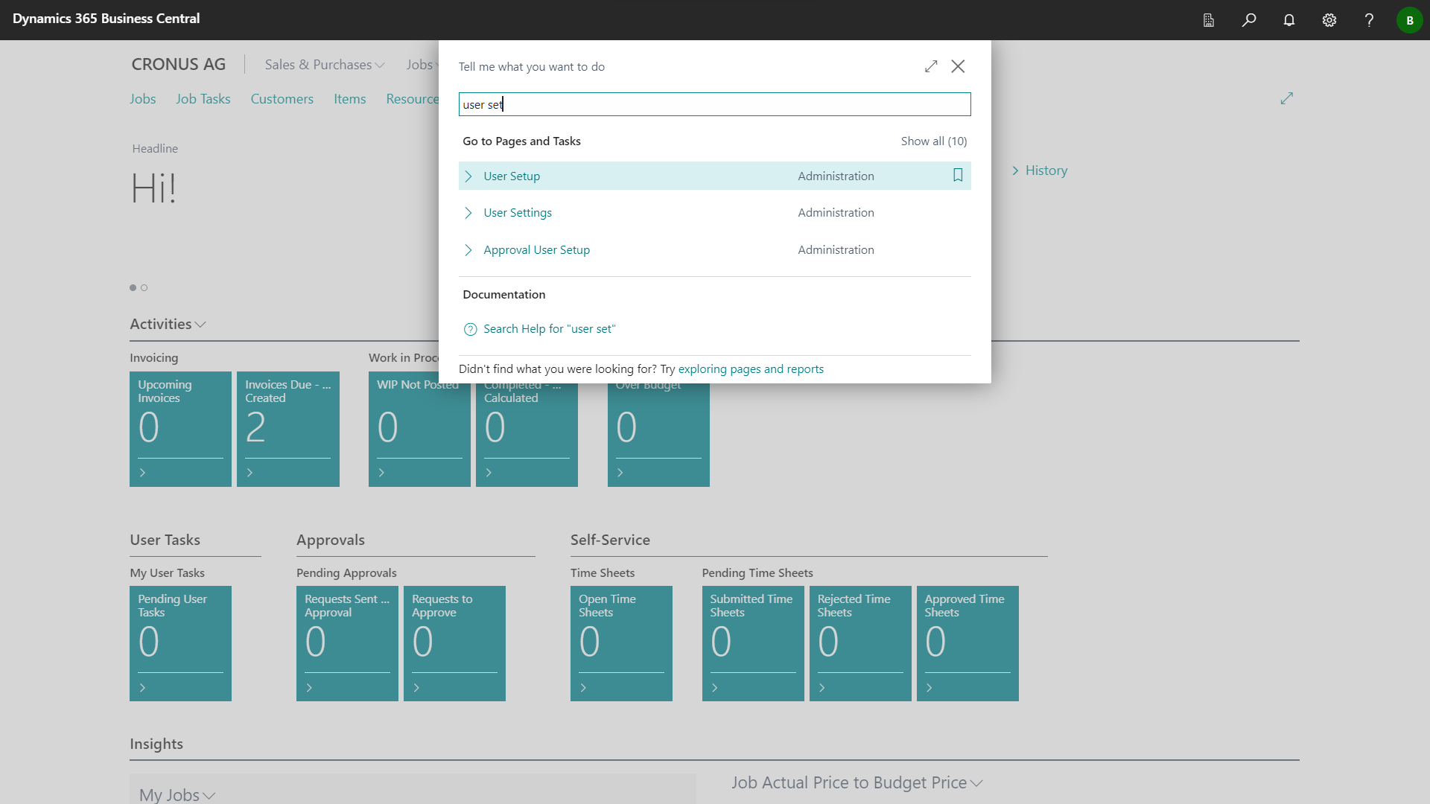Open the Job Tasks navigation link

203,99
